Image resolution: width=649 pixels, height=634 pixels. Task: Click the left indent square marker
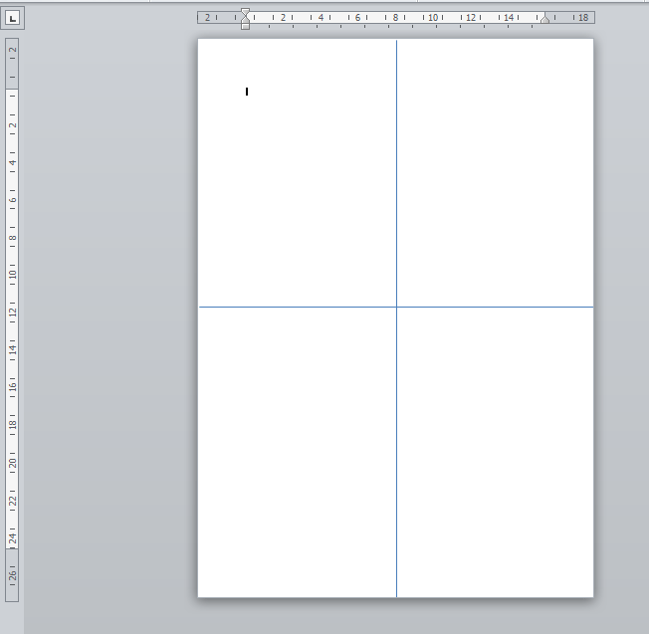(245, 27)
